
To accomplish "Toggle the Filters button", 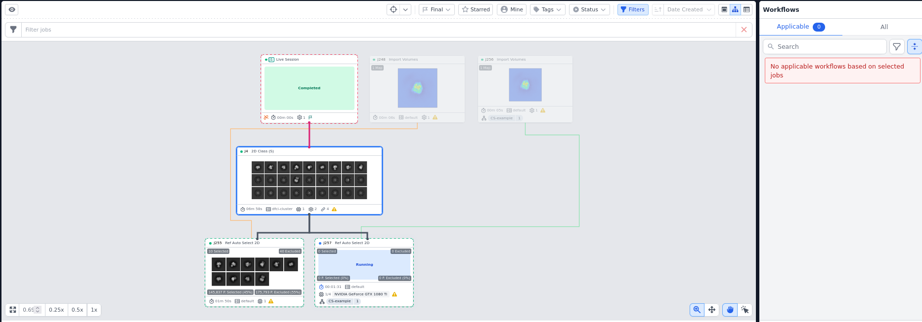I will pos(633,9).
